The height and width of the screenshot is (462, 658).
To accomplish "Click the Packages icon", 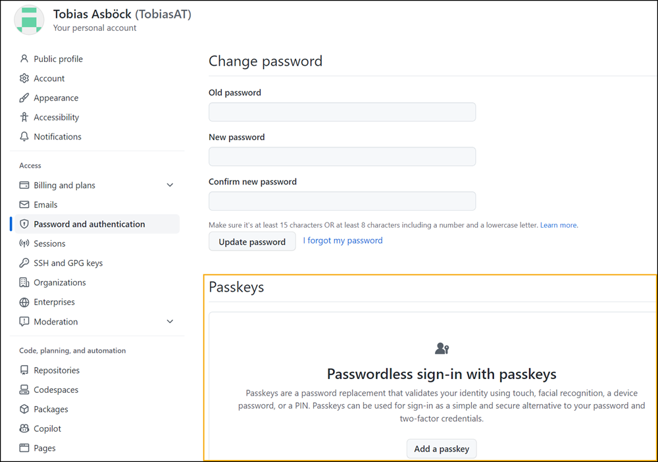I will (x=23, y=409).
